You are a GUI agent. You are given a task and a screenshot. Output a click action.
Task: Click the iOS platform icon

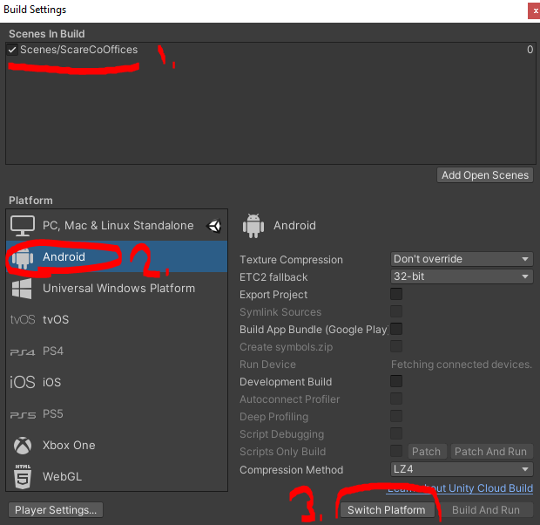coord(23,382)
